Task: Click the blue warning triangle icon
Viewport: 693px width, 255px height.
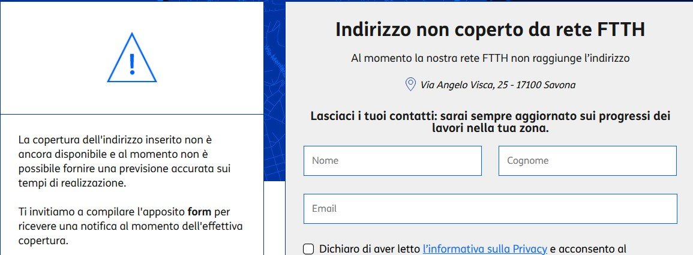Action: 132,59
